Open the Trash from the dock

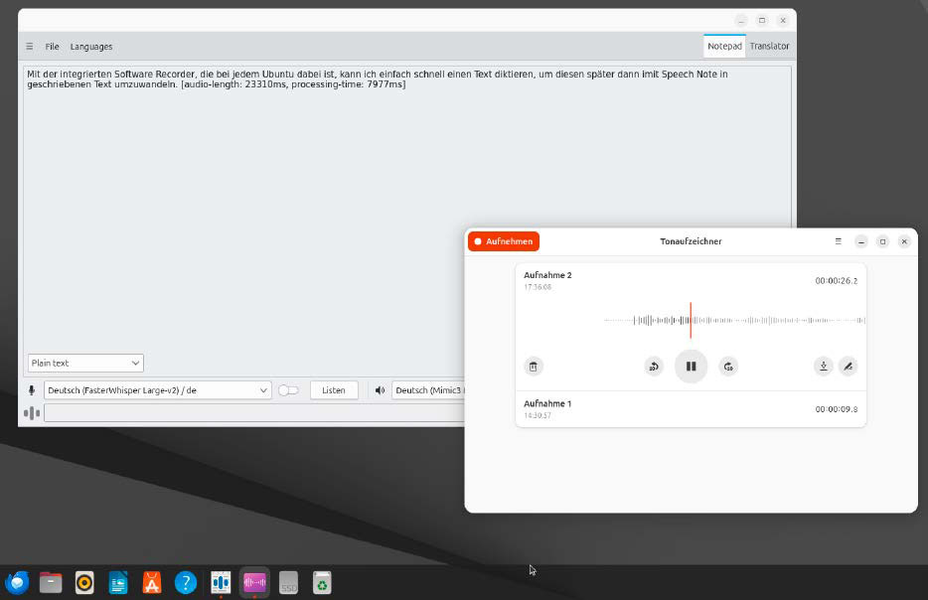[x=322, y=583]
